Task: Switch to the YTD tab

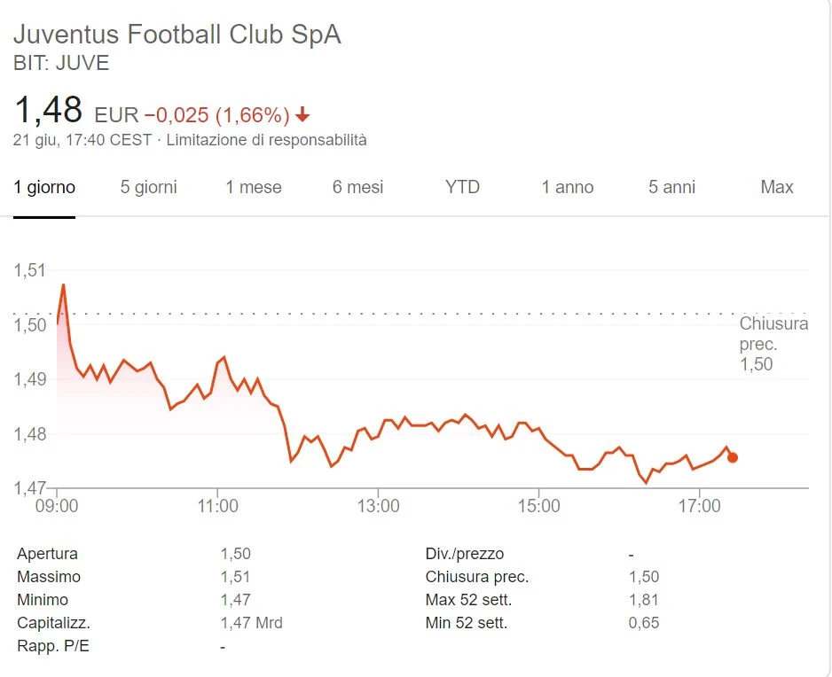Action: pos(462,187)
